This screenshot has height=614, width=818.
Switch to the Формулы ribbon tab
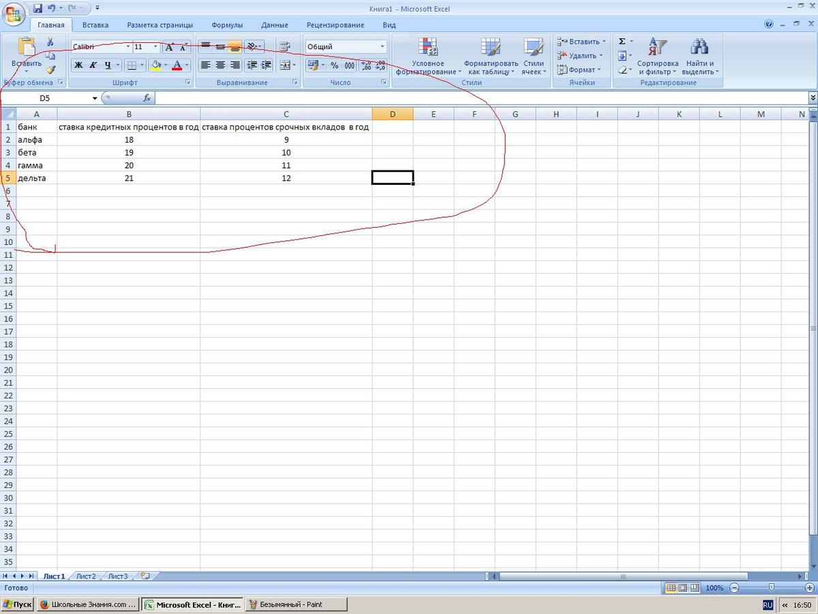[x=227, y=25]
